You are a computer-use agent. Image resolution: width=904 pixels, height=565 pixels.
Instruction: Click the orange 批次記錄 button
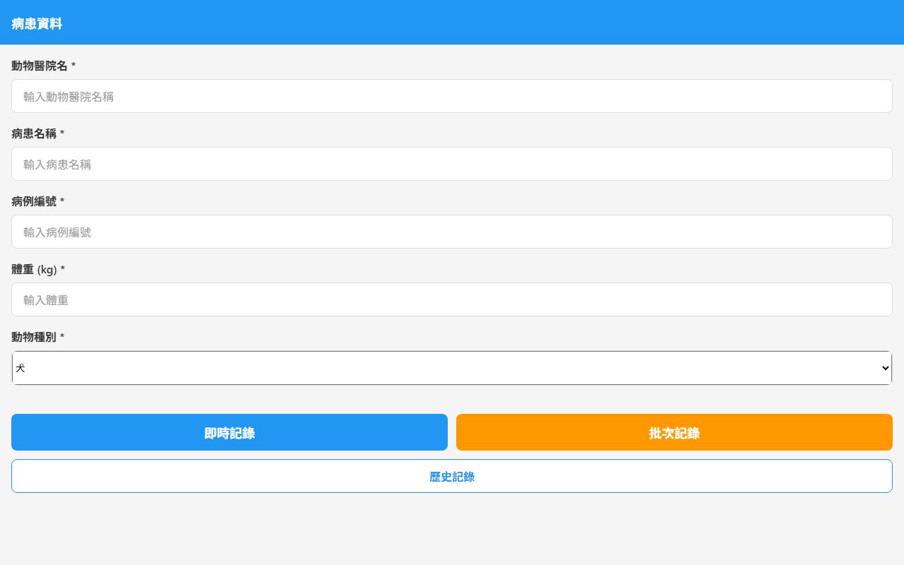[x=674, y=432]
